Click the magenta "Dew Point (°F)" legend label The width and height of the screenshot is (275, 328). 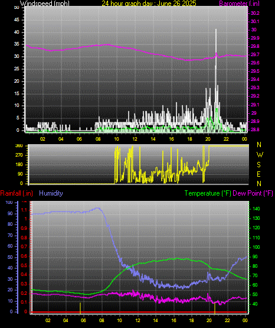tap(253, 193)
